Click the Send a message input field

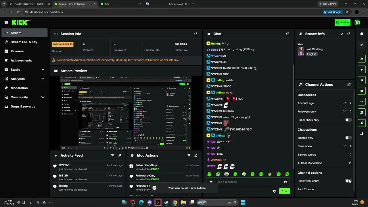248,182
